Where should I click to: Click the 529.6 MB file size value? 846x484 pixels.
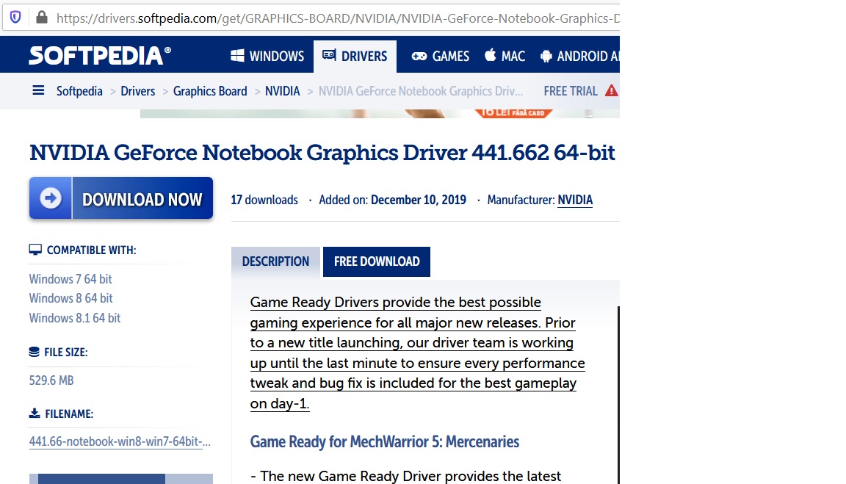pos(51,380)
